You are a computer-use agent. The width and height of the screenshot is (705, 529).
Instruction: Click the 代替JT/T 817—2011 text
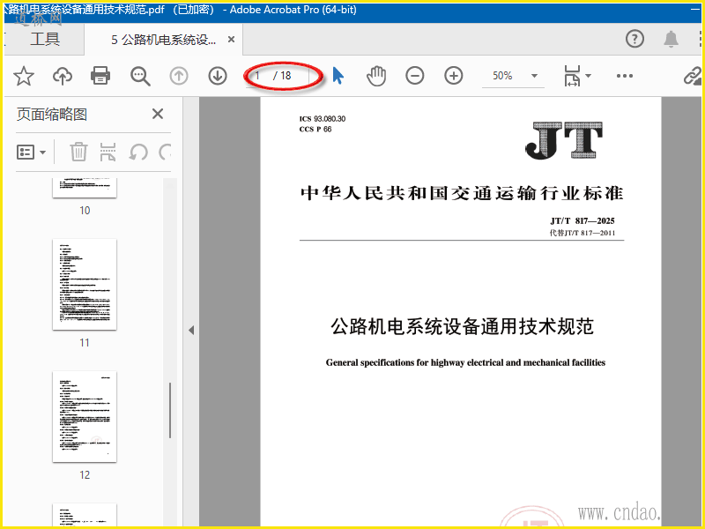point(583,233)
